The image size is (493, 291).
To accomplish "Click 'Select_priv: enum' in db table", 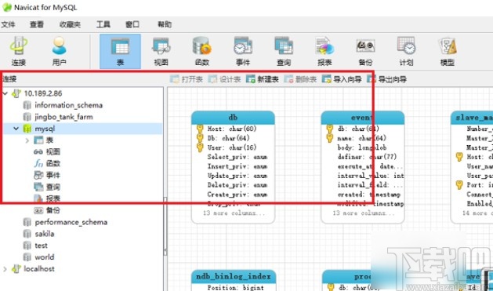I will (237, 157).
